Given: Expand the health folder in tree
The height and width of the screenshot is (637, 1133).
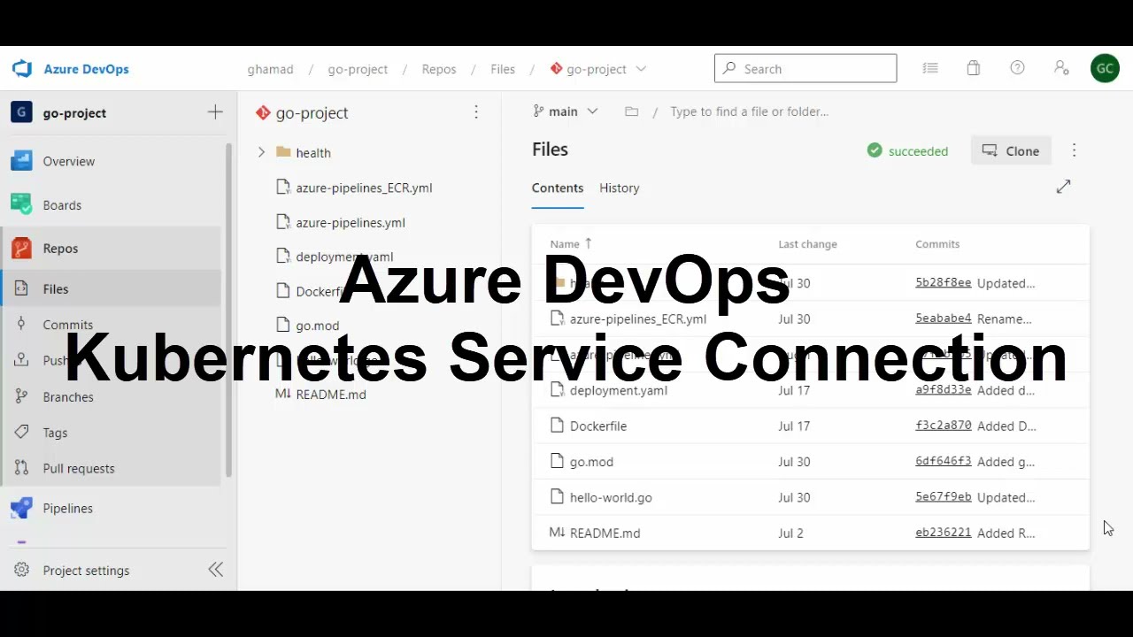Looking at the screenshot, I should 261,152.
